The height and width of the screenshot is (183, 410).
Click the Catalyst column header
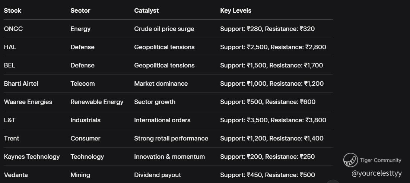point(146,10)
